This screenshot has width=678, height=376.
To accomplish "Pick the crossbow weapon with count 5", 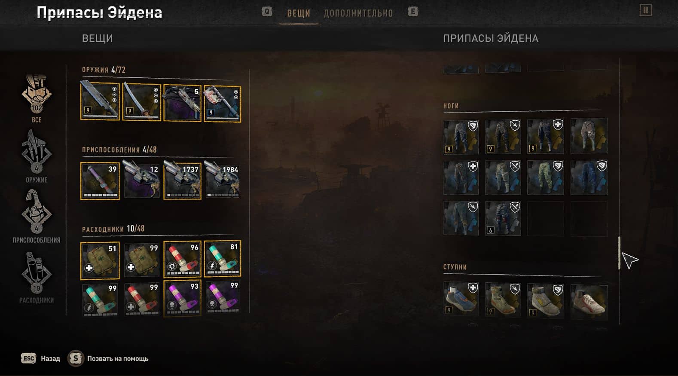I will click(182, 103).
